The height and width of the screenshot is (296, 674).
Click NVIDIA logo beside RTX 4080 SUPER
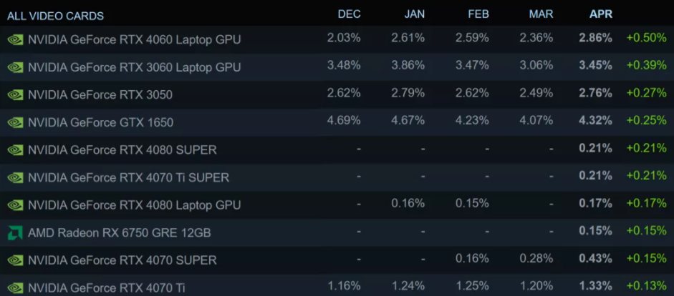(15, 150)
